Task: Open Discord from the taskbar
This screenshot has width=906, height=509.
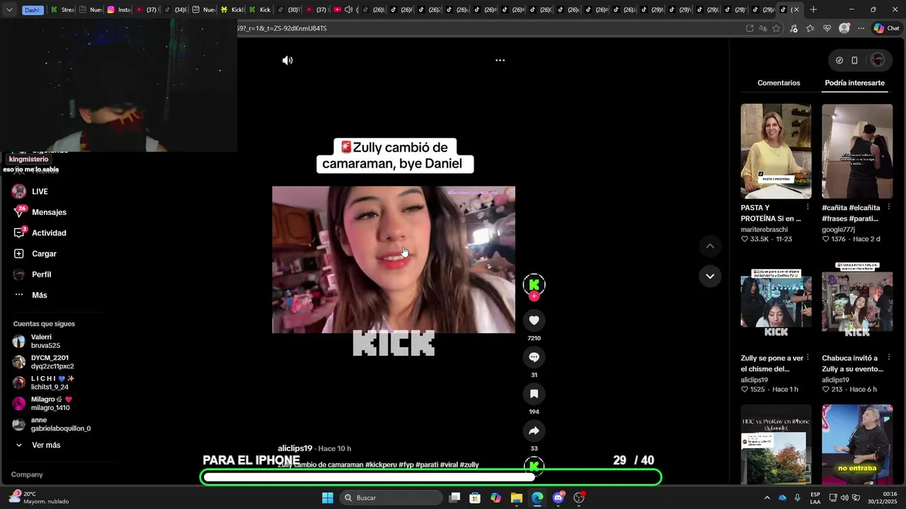Action: pyautogui.click(x=558, y=498)
